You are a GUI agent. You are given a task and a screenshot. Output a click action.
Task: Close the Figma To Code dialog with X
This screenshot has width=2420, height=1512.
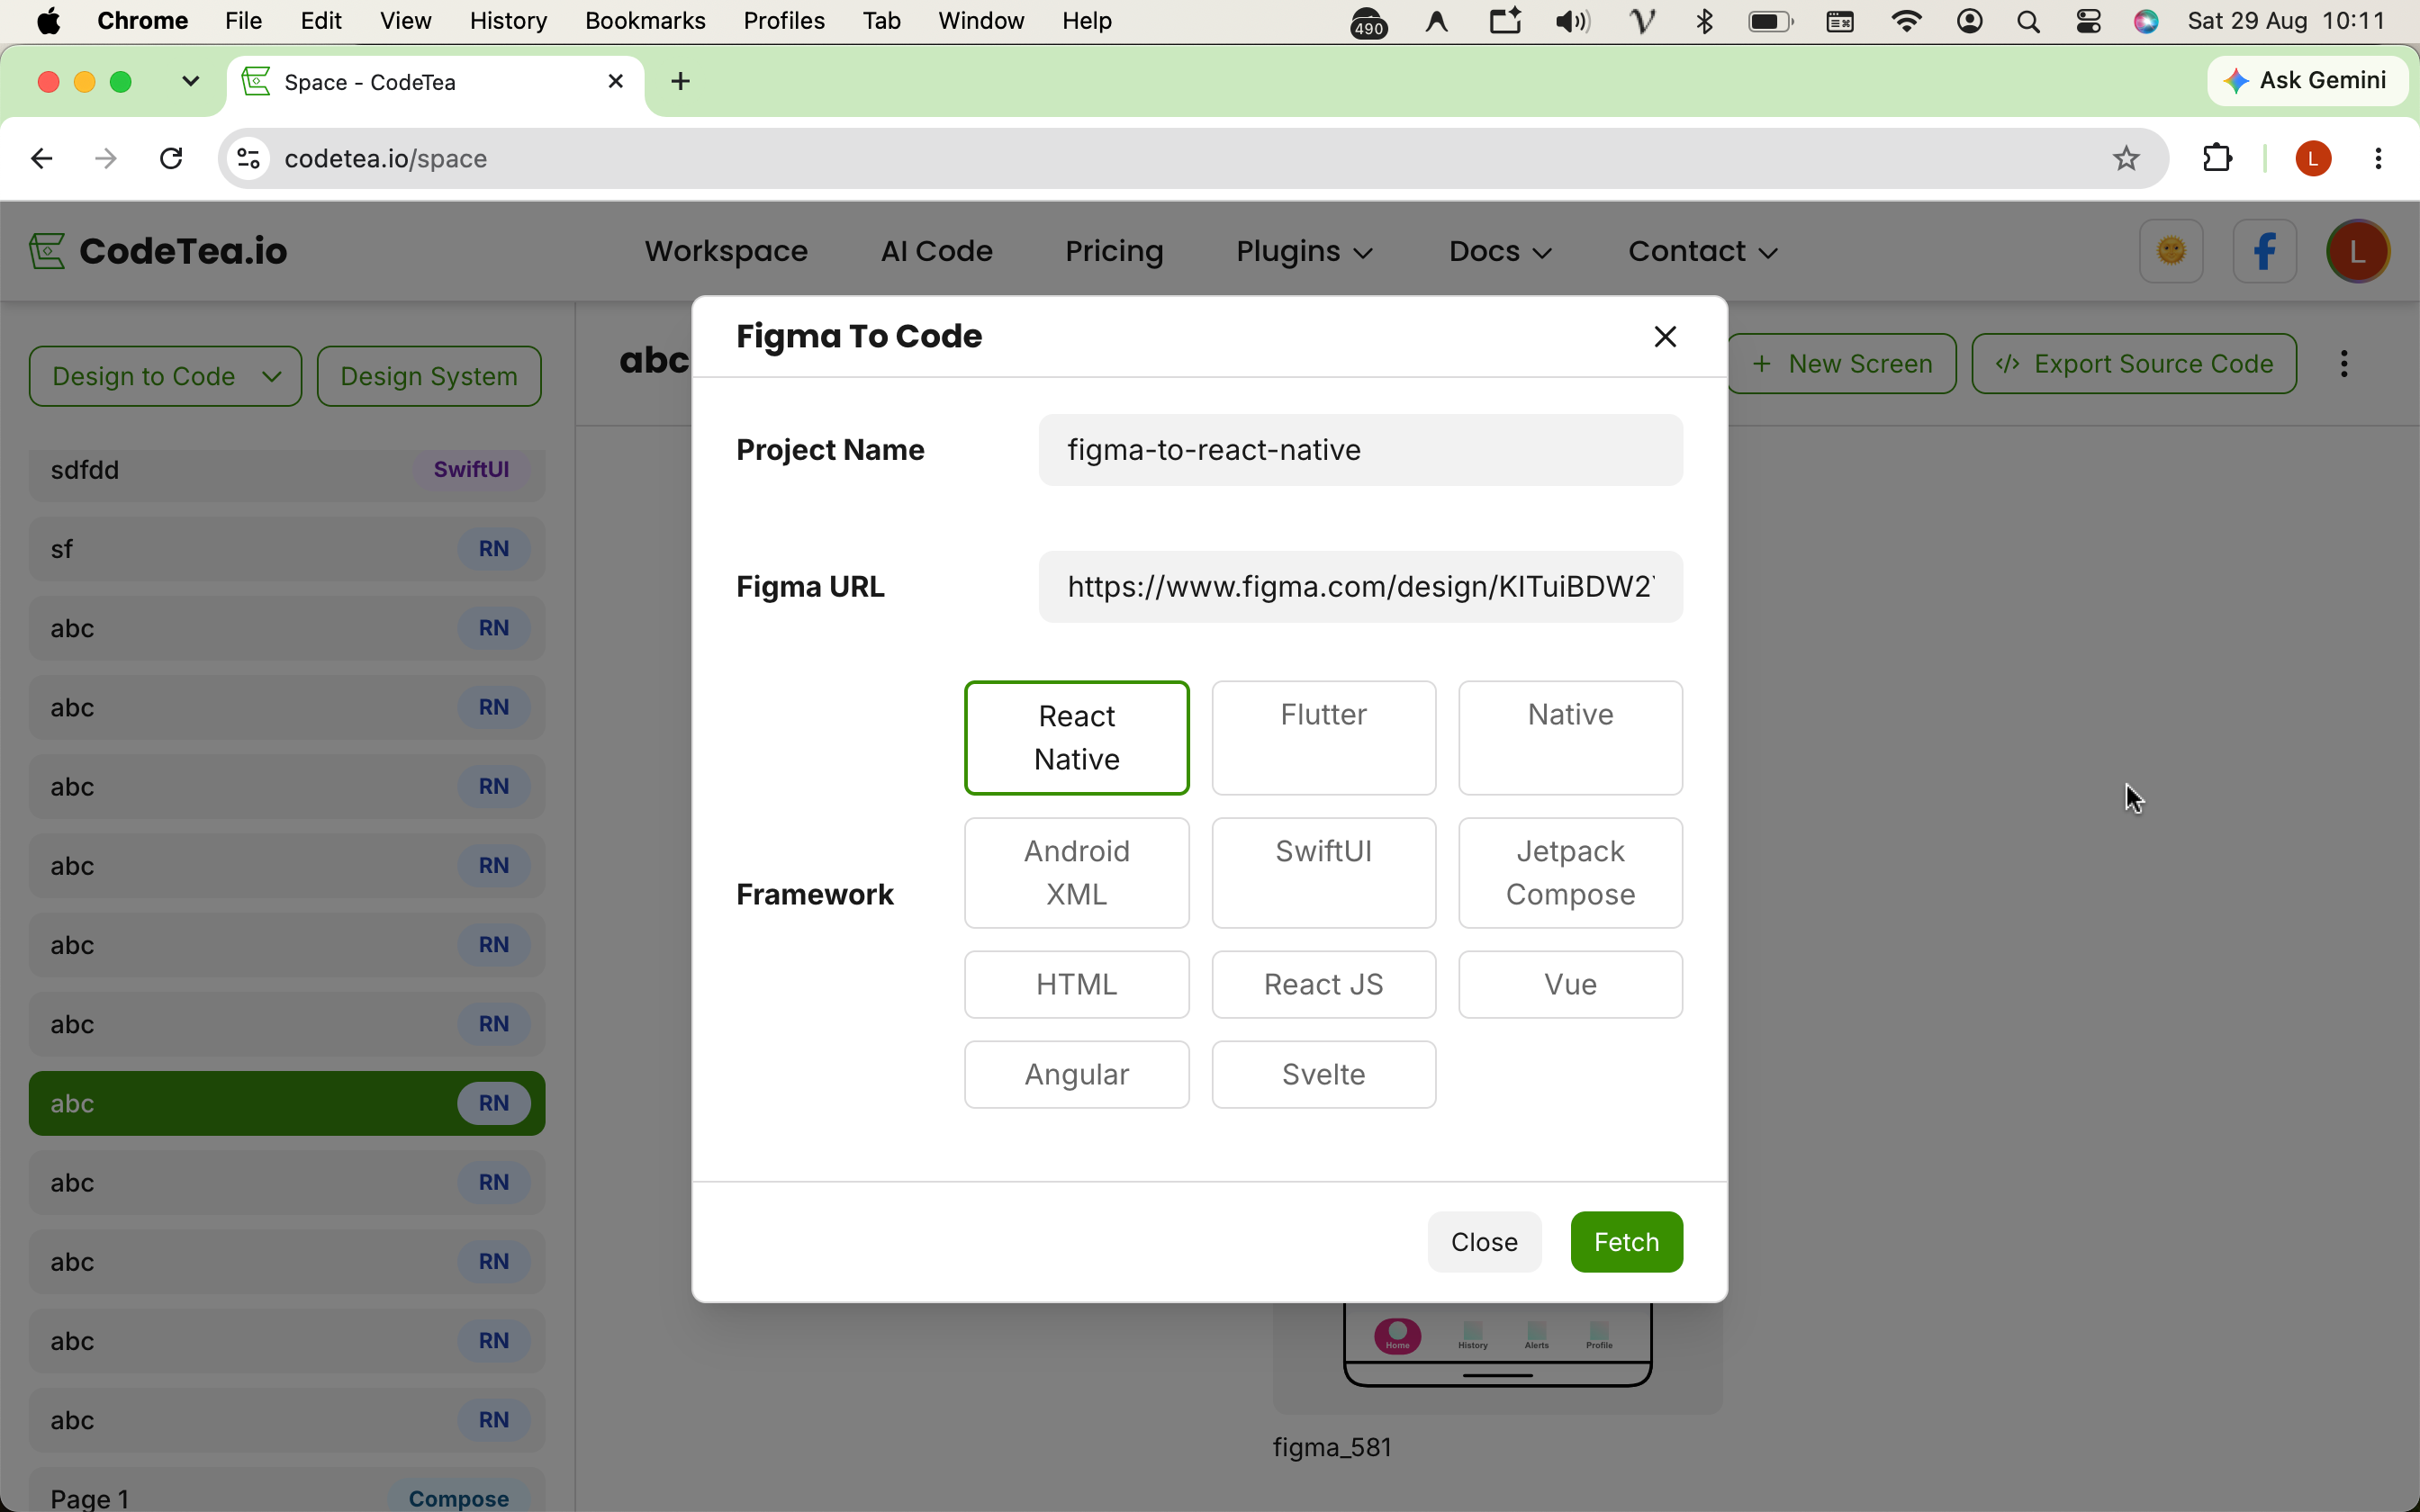tap(1665, 337)
